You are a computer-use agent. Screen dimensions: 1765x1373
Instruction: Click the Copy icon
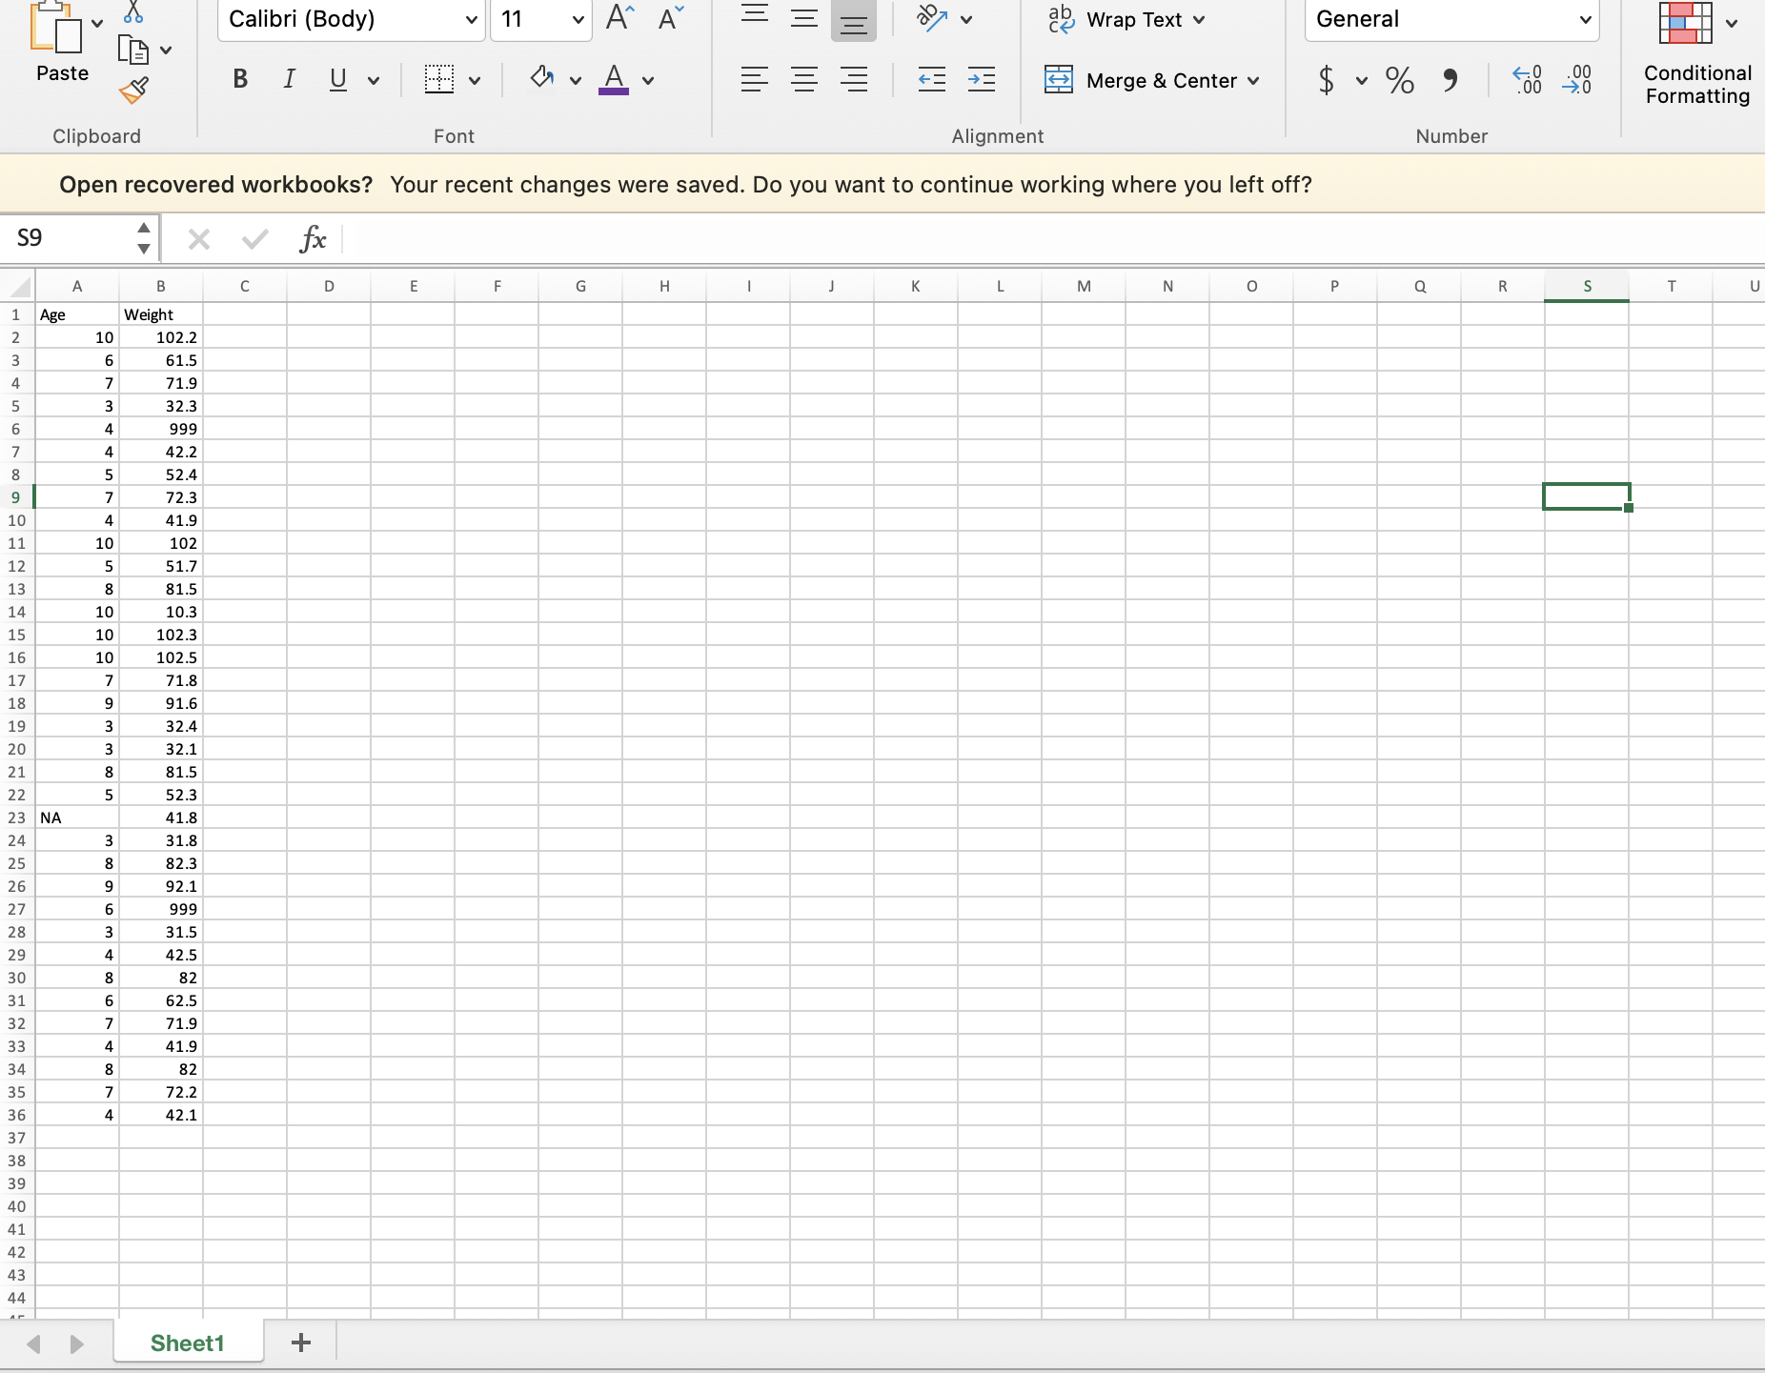pyautogui.click(x=133, y=50)
